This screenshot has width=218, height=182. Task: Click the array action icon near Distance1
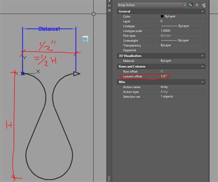(x=86, y=39)
